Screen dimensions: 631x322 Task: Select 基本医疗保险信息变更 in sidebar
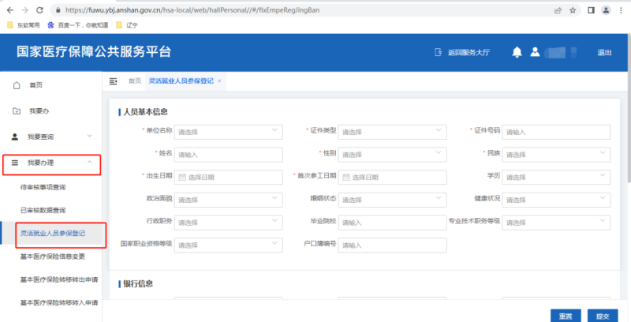tap(52, 256)
